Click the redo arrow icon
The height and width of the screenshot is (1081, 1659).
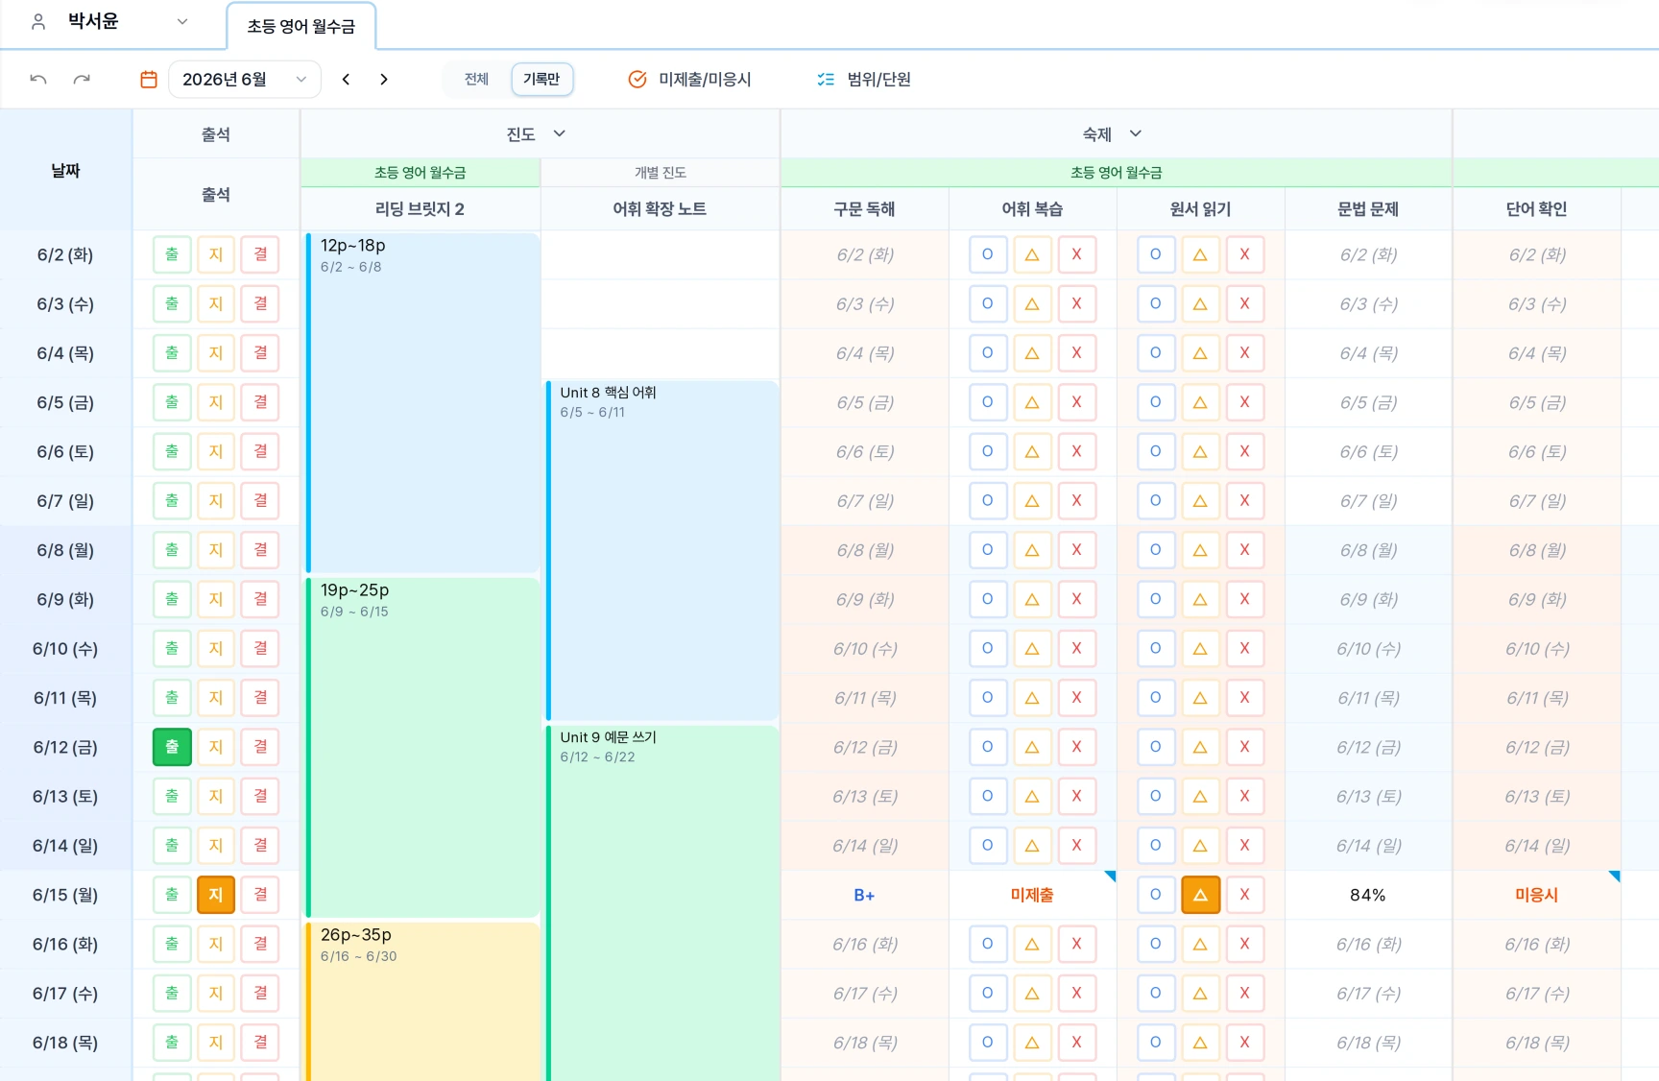(82, 79)
